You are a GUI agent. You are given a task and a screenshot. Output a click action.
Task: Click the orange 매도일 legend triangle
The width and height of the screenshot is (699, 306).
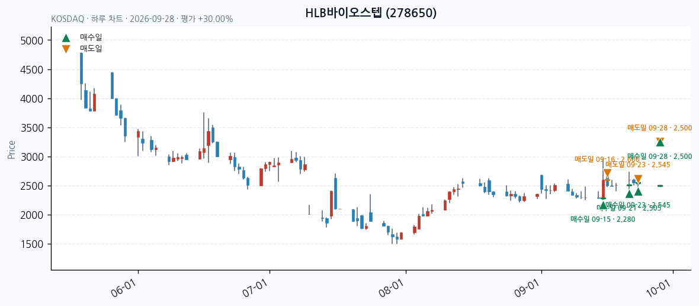[x=66, y=49]
